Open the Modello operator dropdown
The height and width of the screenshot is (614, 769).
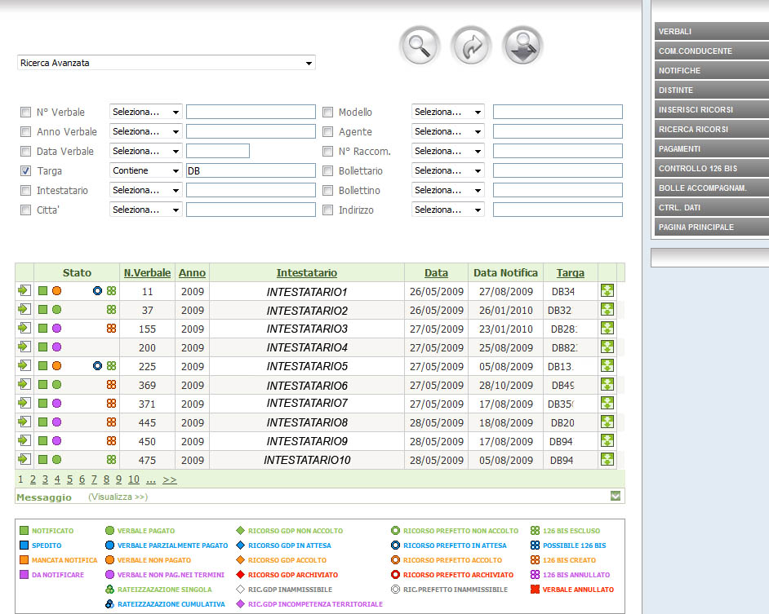click(x=447, y=112)
